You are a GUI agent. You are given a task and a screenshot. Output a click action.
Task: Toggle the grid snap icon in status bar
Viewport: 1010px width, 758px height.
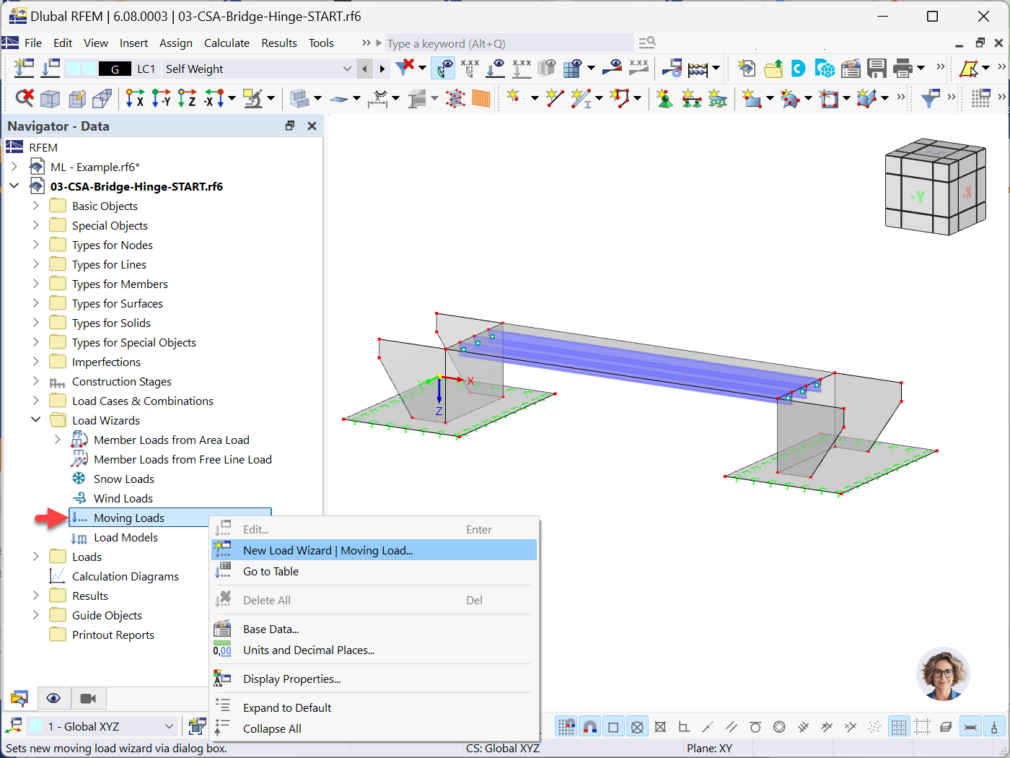pyautogui.click(x=566, y=727)
